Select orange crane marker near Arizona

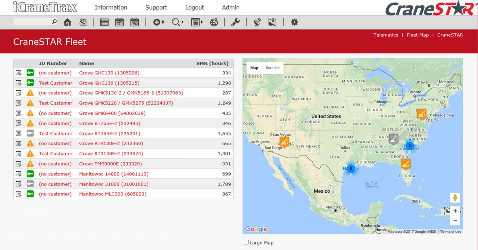pos(284,142)
